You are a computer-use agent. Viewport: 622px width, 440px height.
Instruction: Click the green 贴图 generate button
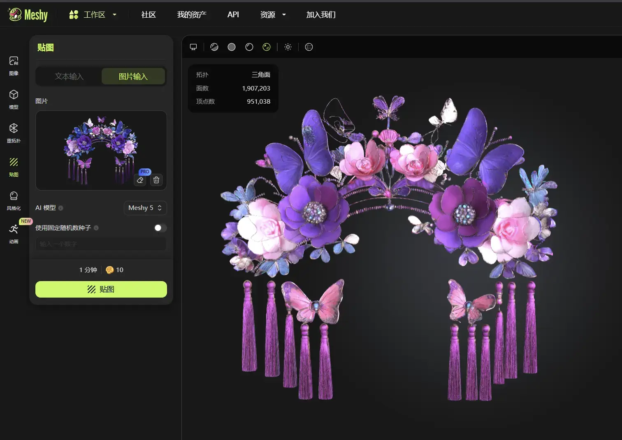tap(101, 289)
